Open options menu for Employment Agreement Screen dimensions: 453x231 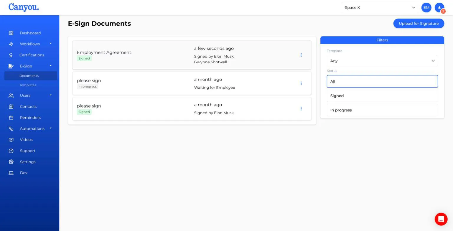[301, 55]
